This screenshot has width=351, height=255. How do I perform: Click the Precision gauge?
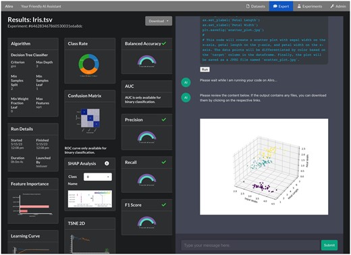click(146, 137)
